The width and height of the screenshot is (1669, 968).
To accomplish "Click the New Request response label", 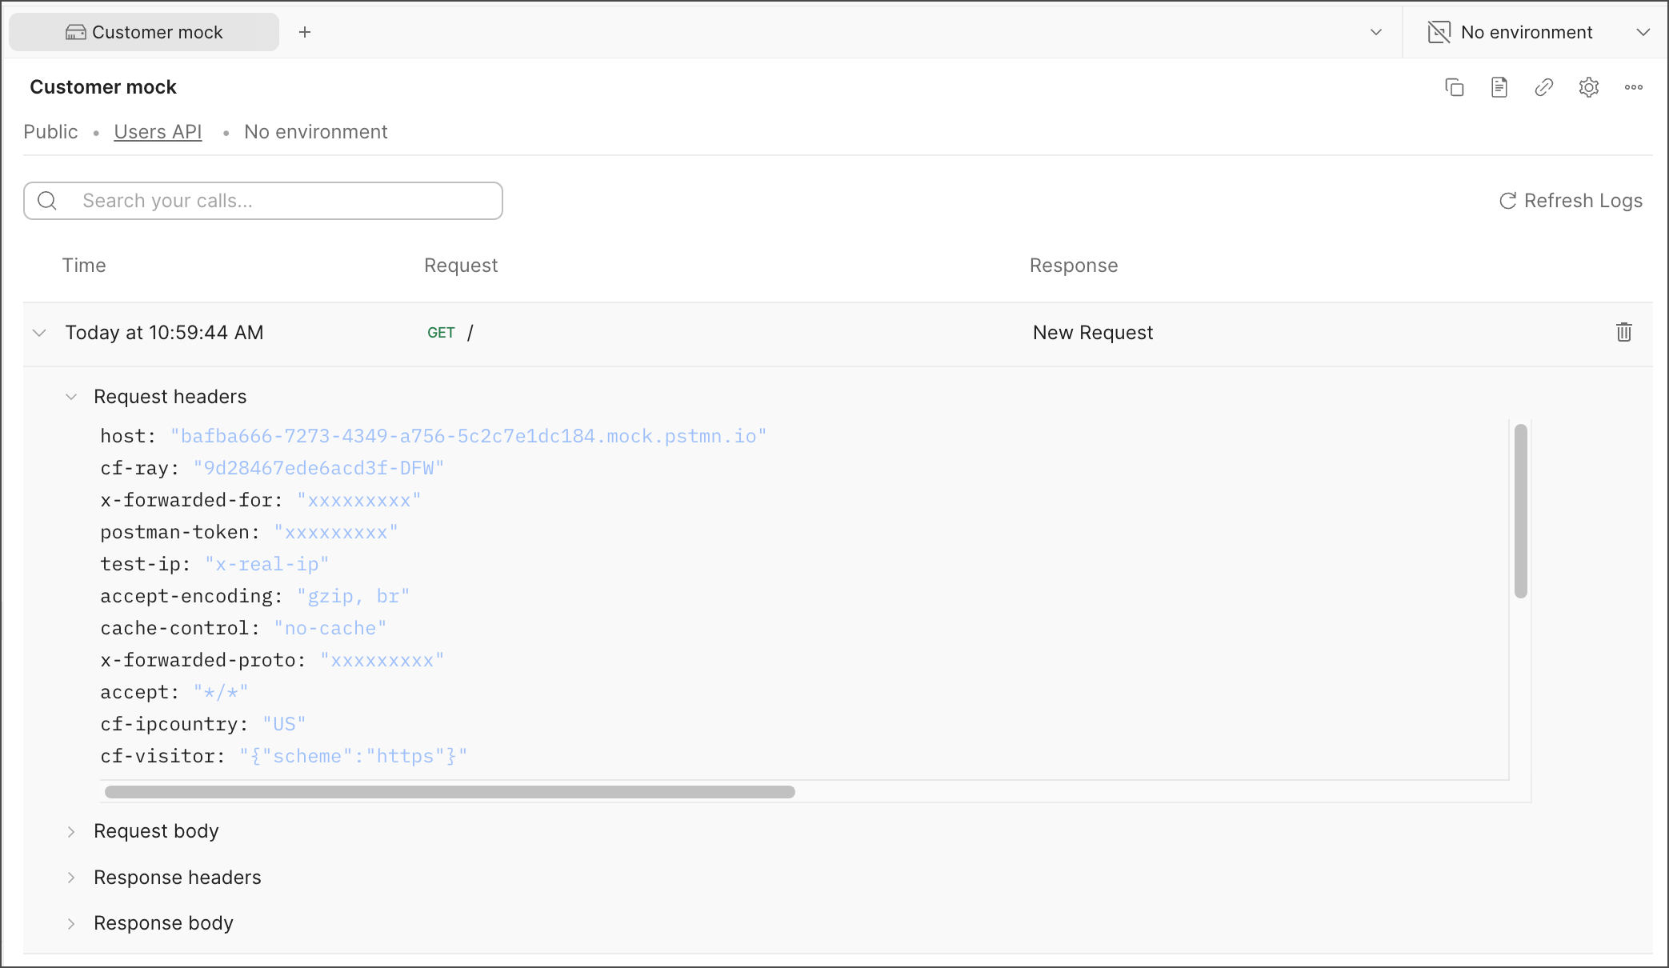I will point(1093,333).
